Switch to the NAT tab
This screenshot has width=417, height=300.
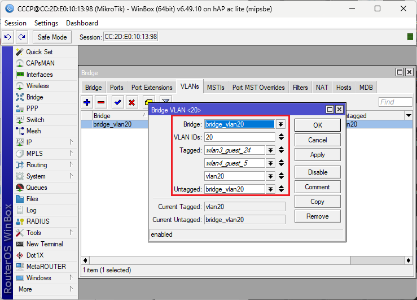pyautogui.click(x=322, y=88)
